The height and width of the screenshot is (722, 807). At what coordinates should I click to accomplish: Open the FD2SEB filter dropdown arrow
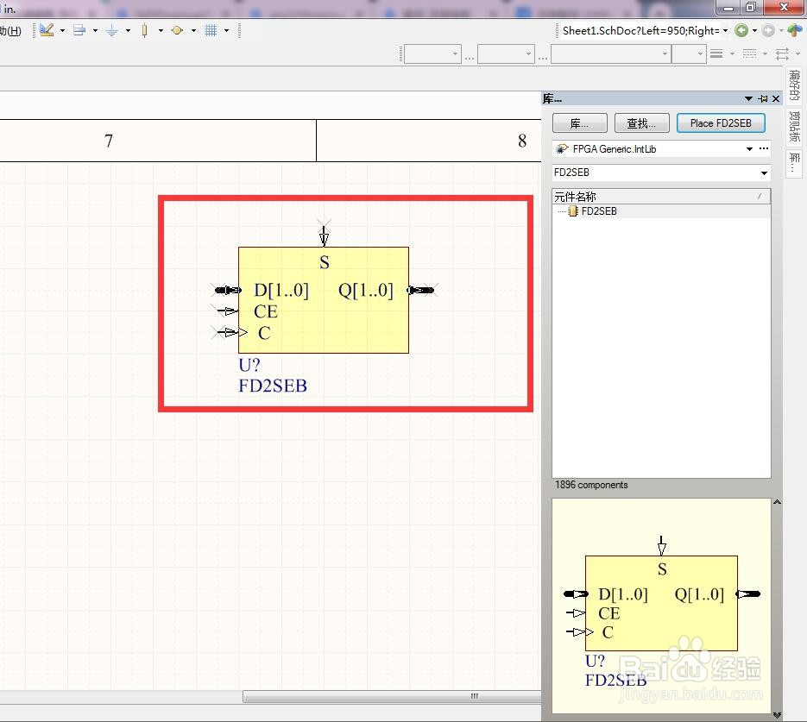(765, 173)
